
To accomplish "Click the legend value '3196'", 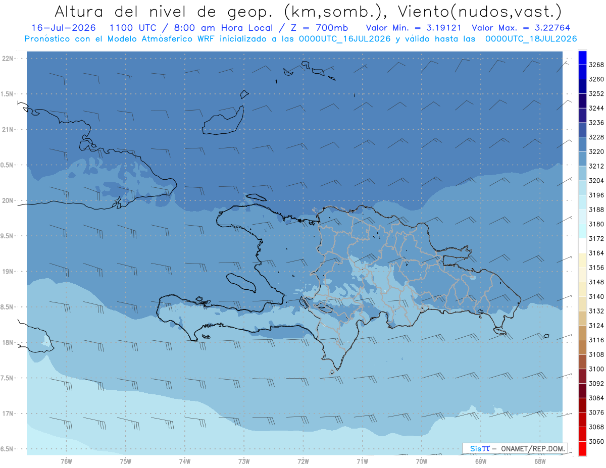I will click(596, 195).
